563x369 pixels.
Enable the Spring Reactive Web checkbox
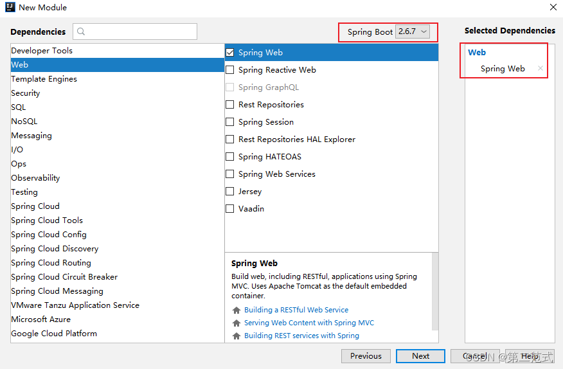pos(230,69)
